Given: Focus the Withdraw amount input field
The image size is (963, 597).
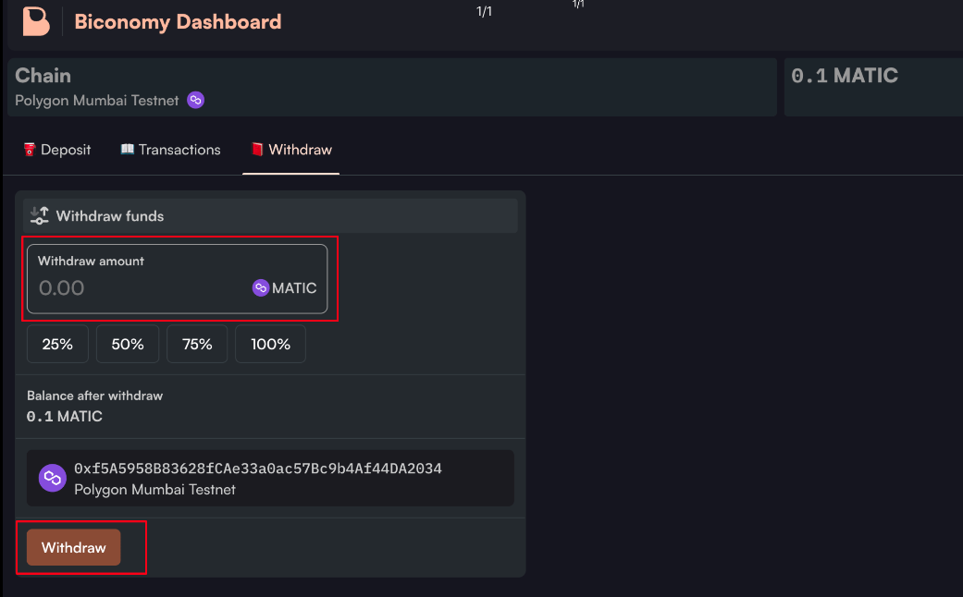Looking at the screenshot, I should [x=139, y=287].
